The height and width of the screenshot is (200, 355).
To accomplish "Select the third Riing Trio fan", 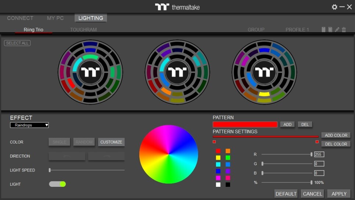I will click(x=264, y=72).
